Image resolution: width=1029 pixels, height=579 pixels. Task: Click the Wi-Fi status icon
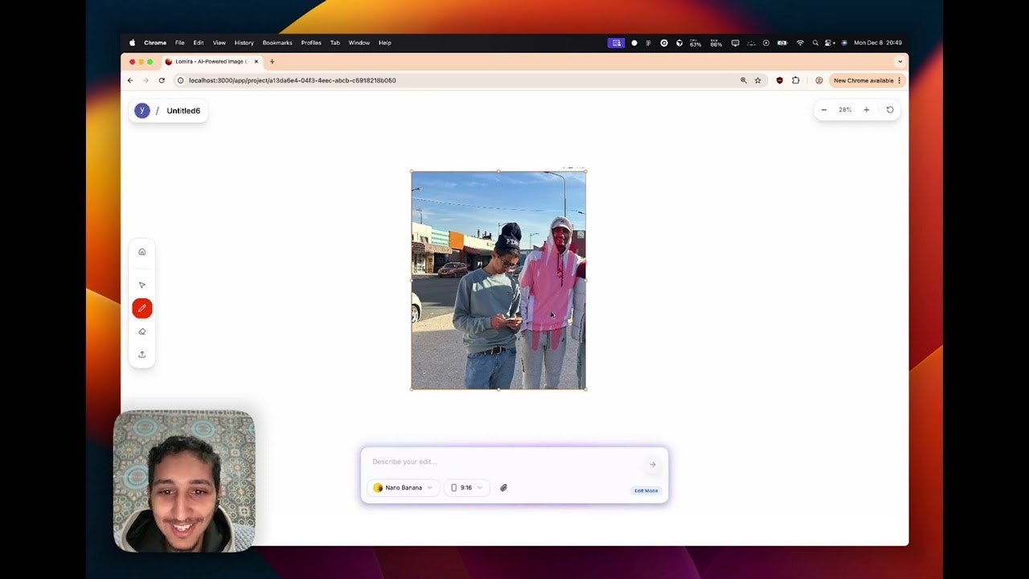point(800,43)
